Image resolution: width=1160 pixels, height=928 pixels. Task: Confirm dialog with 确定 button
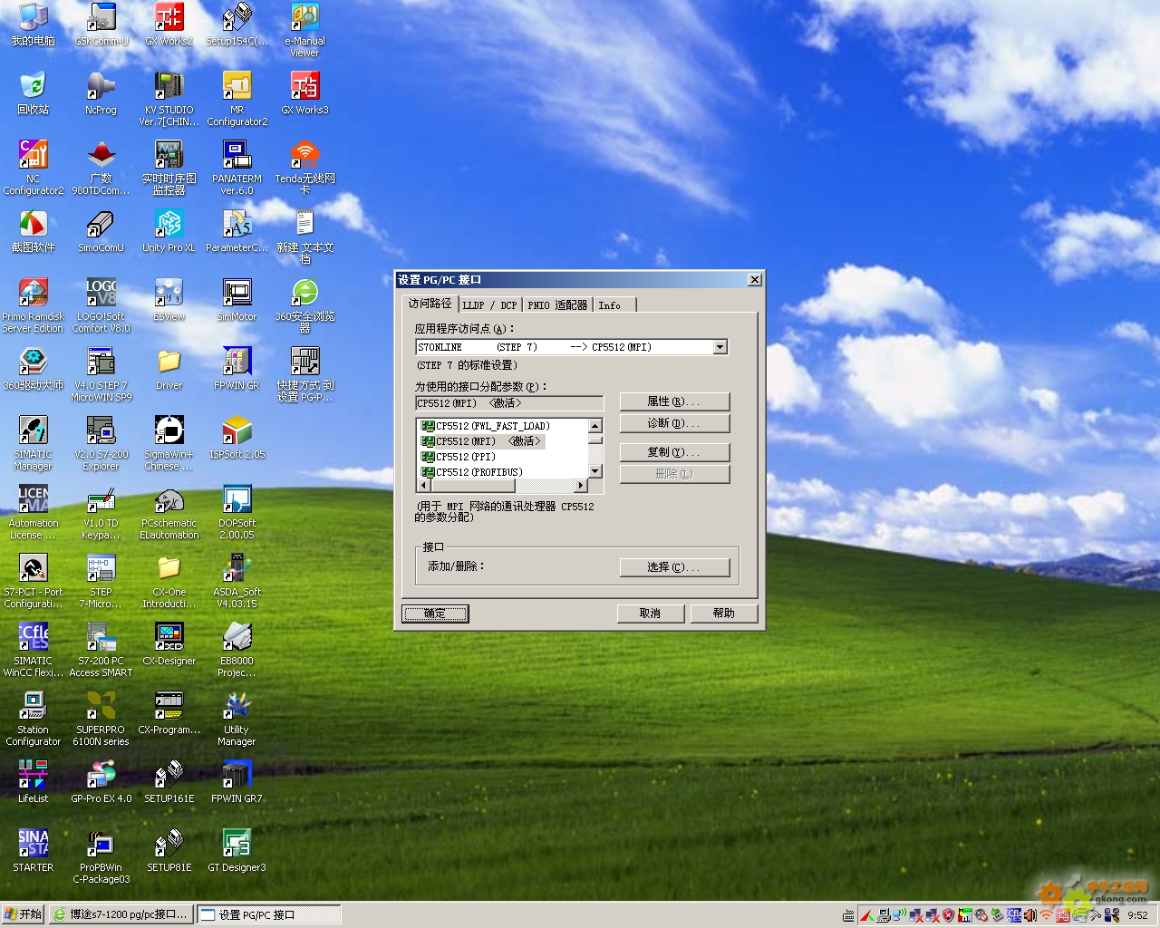click(x=435, y=614)
